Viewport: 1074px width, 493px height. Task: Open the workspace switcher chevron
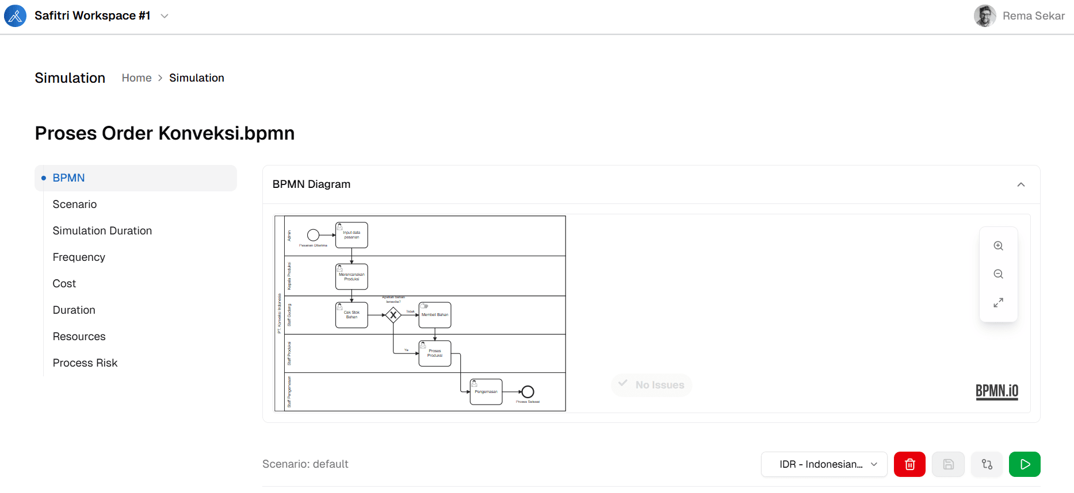coord(165,16)
